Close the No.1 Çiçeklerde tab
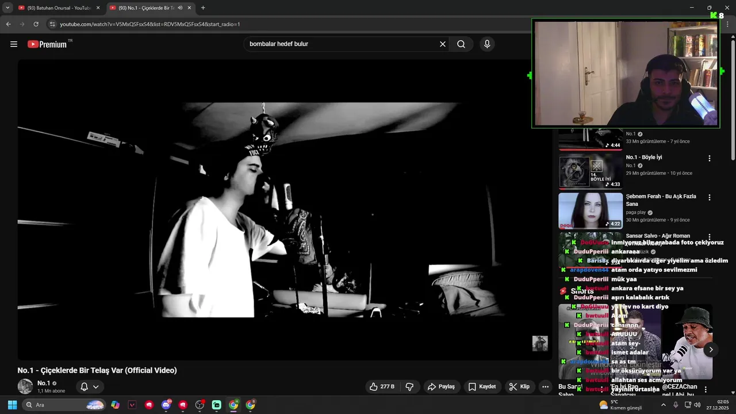This screenshot has width=736, height=414. point(189,8)
